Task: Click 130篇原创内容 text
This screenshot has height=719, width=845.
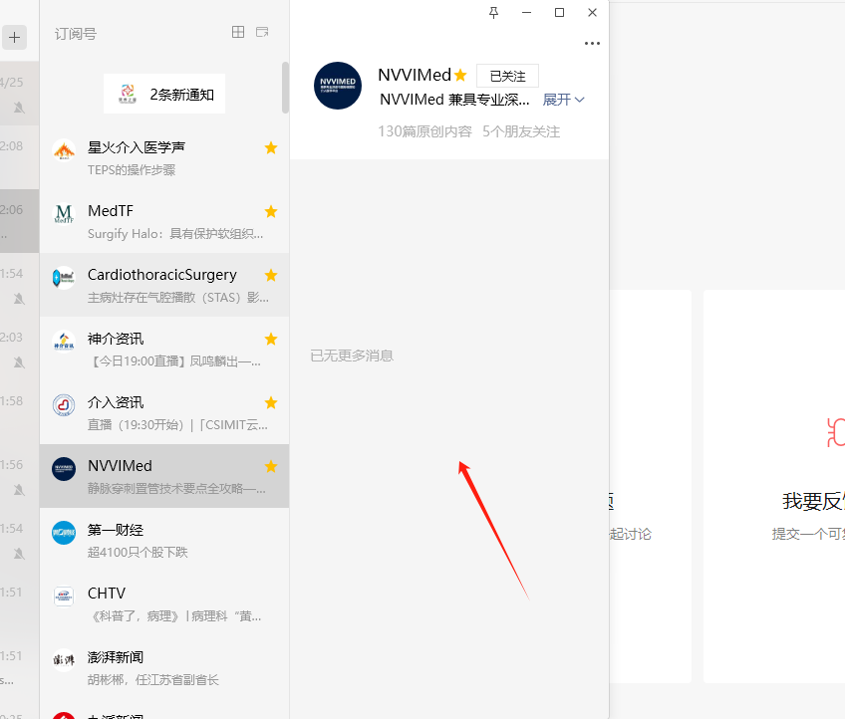Action: [424, 131]
